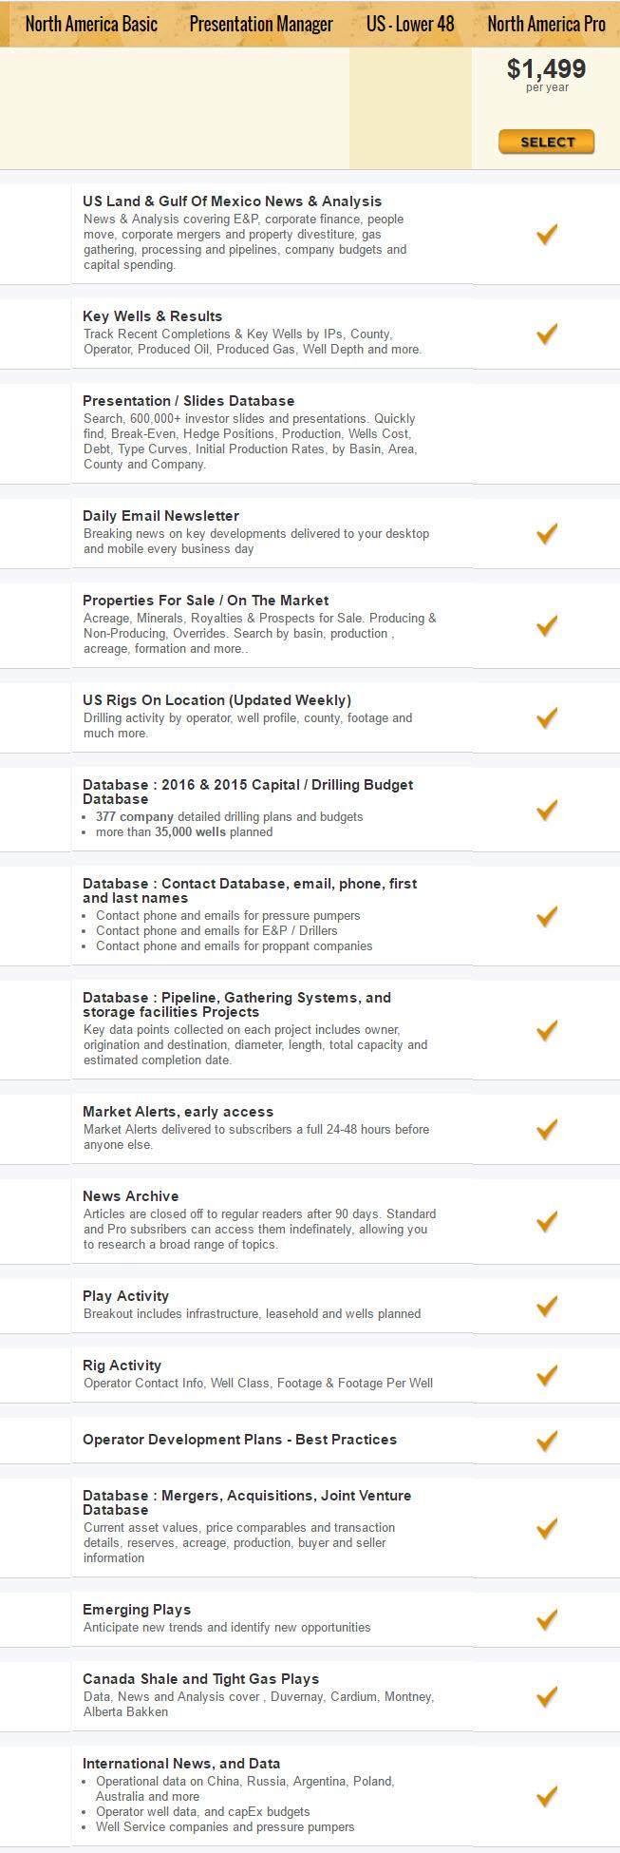Switch to the Presentation Manager plan tab

261,24
